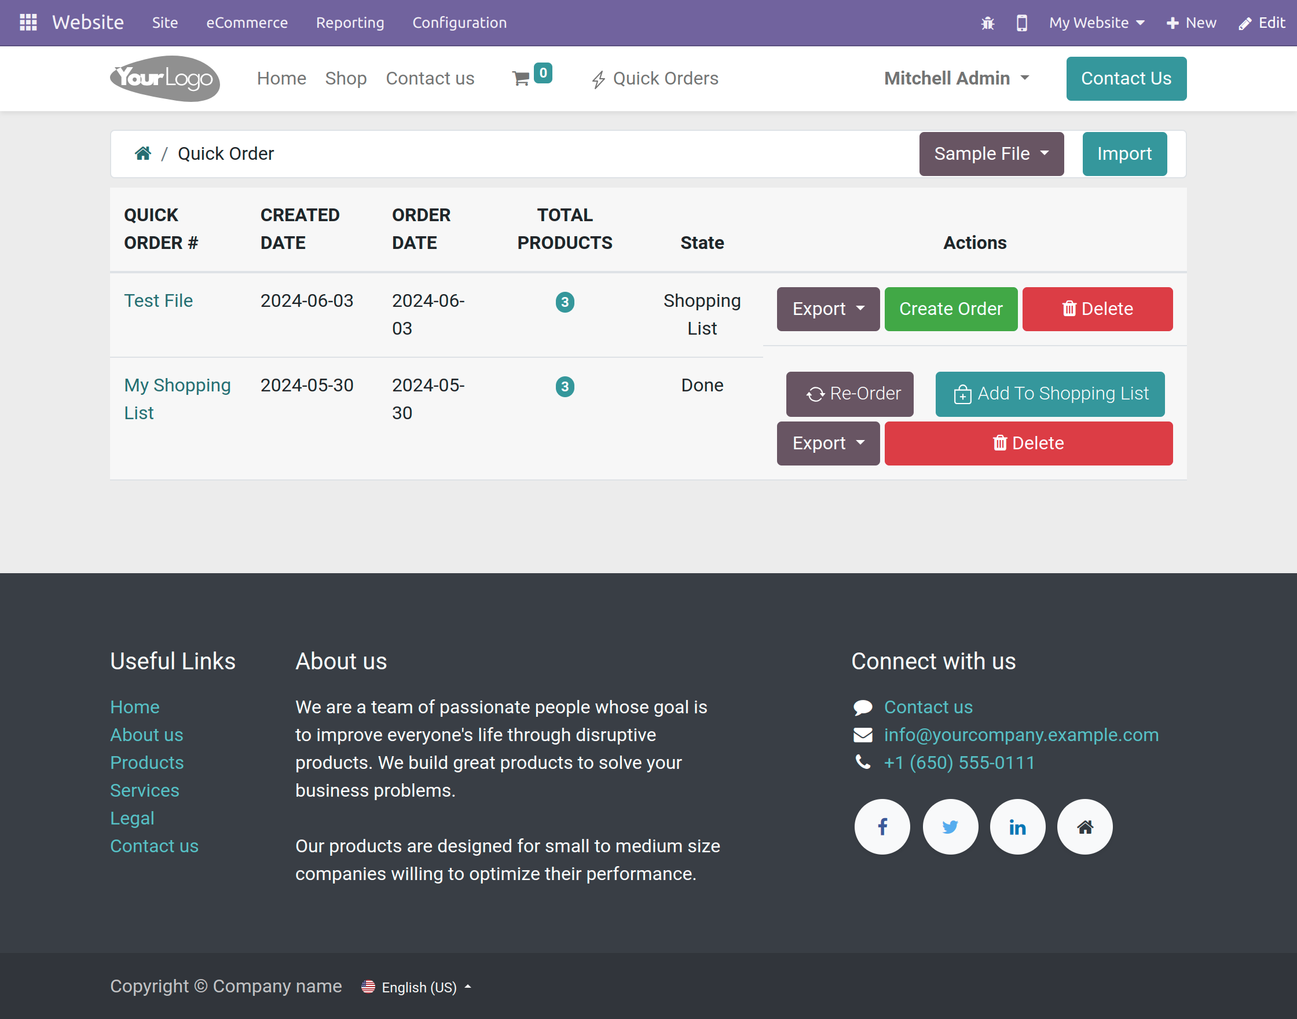Open the English (US) language selector

417,987
